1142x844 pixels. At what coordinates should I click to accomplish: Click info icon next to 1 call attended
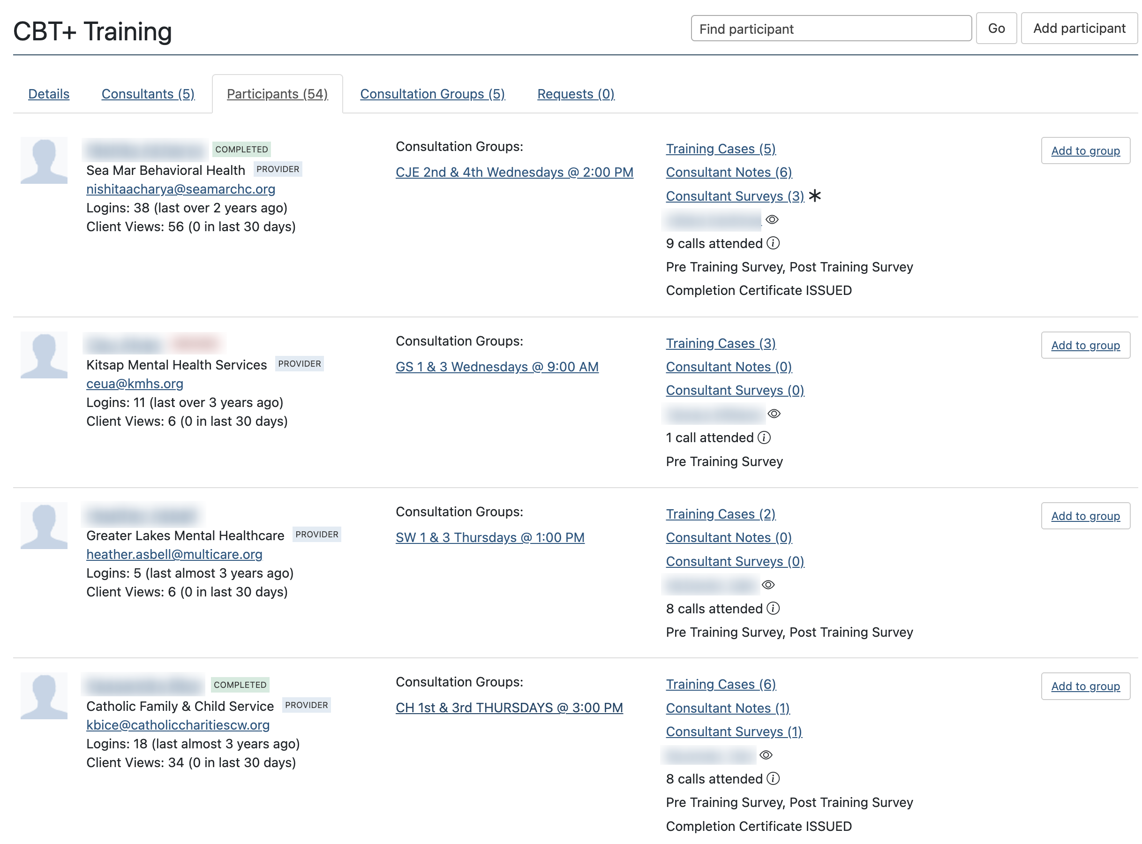764,437
